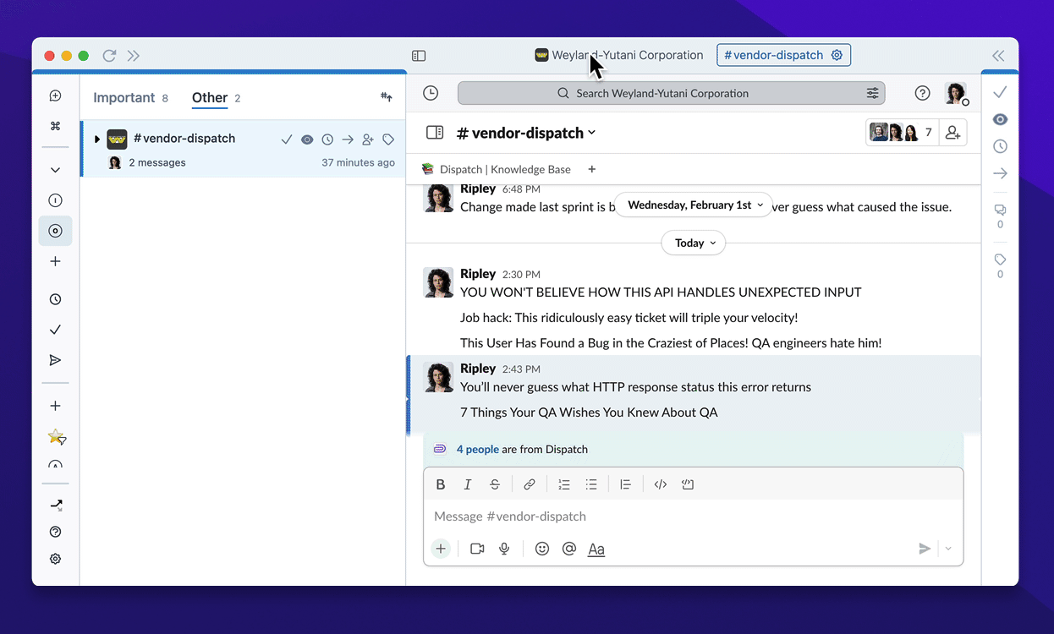Insert a link with the link icon
Viewport: 1054px width, 634px height.
pyautogui.click(x=529, y=484)
